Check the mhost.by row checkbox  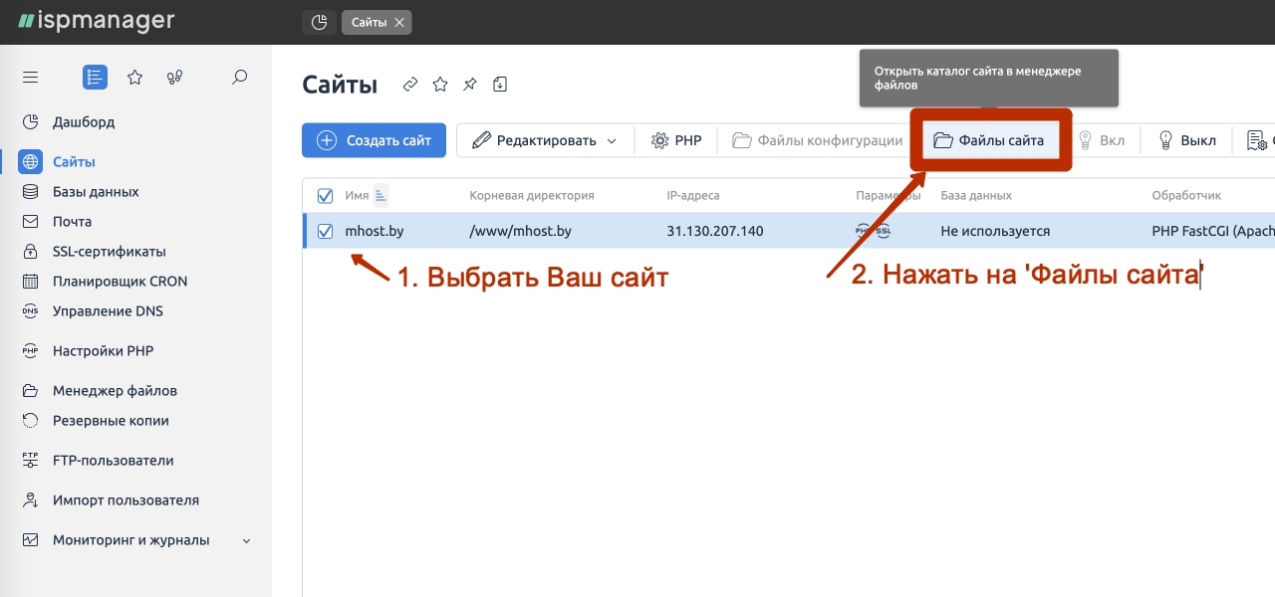[x=325, y=230]
